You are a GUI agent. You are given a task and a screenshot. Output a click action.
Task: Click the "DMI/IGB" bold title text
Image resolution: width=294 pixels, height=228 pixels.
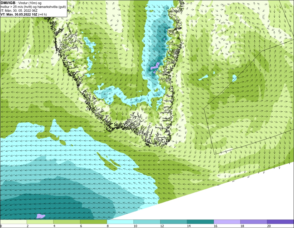pos(8,3)
